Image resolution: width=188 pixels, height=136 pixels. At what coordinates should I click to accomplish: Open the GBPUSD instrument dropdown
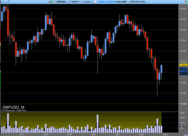[62, 2]
